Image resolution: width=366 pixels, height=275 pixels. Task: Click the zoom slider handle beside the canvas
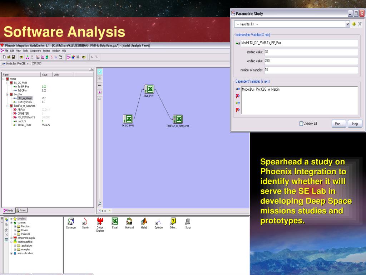click(x=99, y=99)
